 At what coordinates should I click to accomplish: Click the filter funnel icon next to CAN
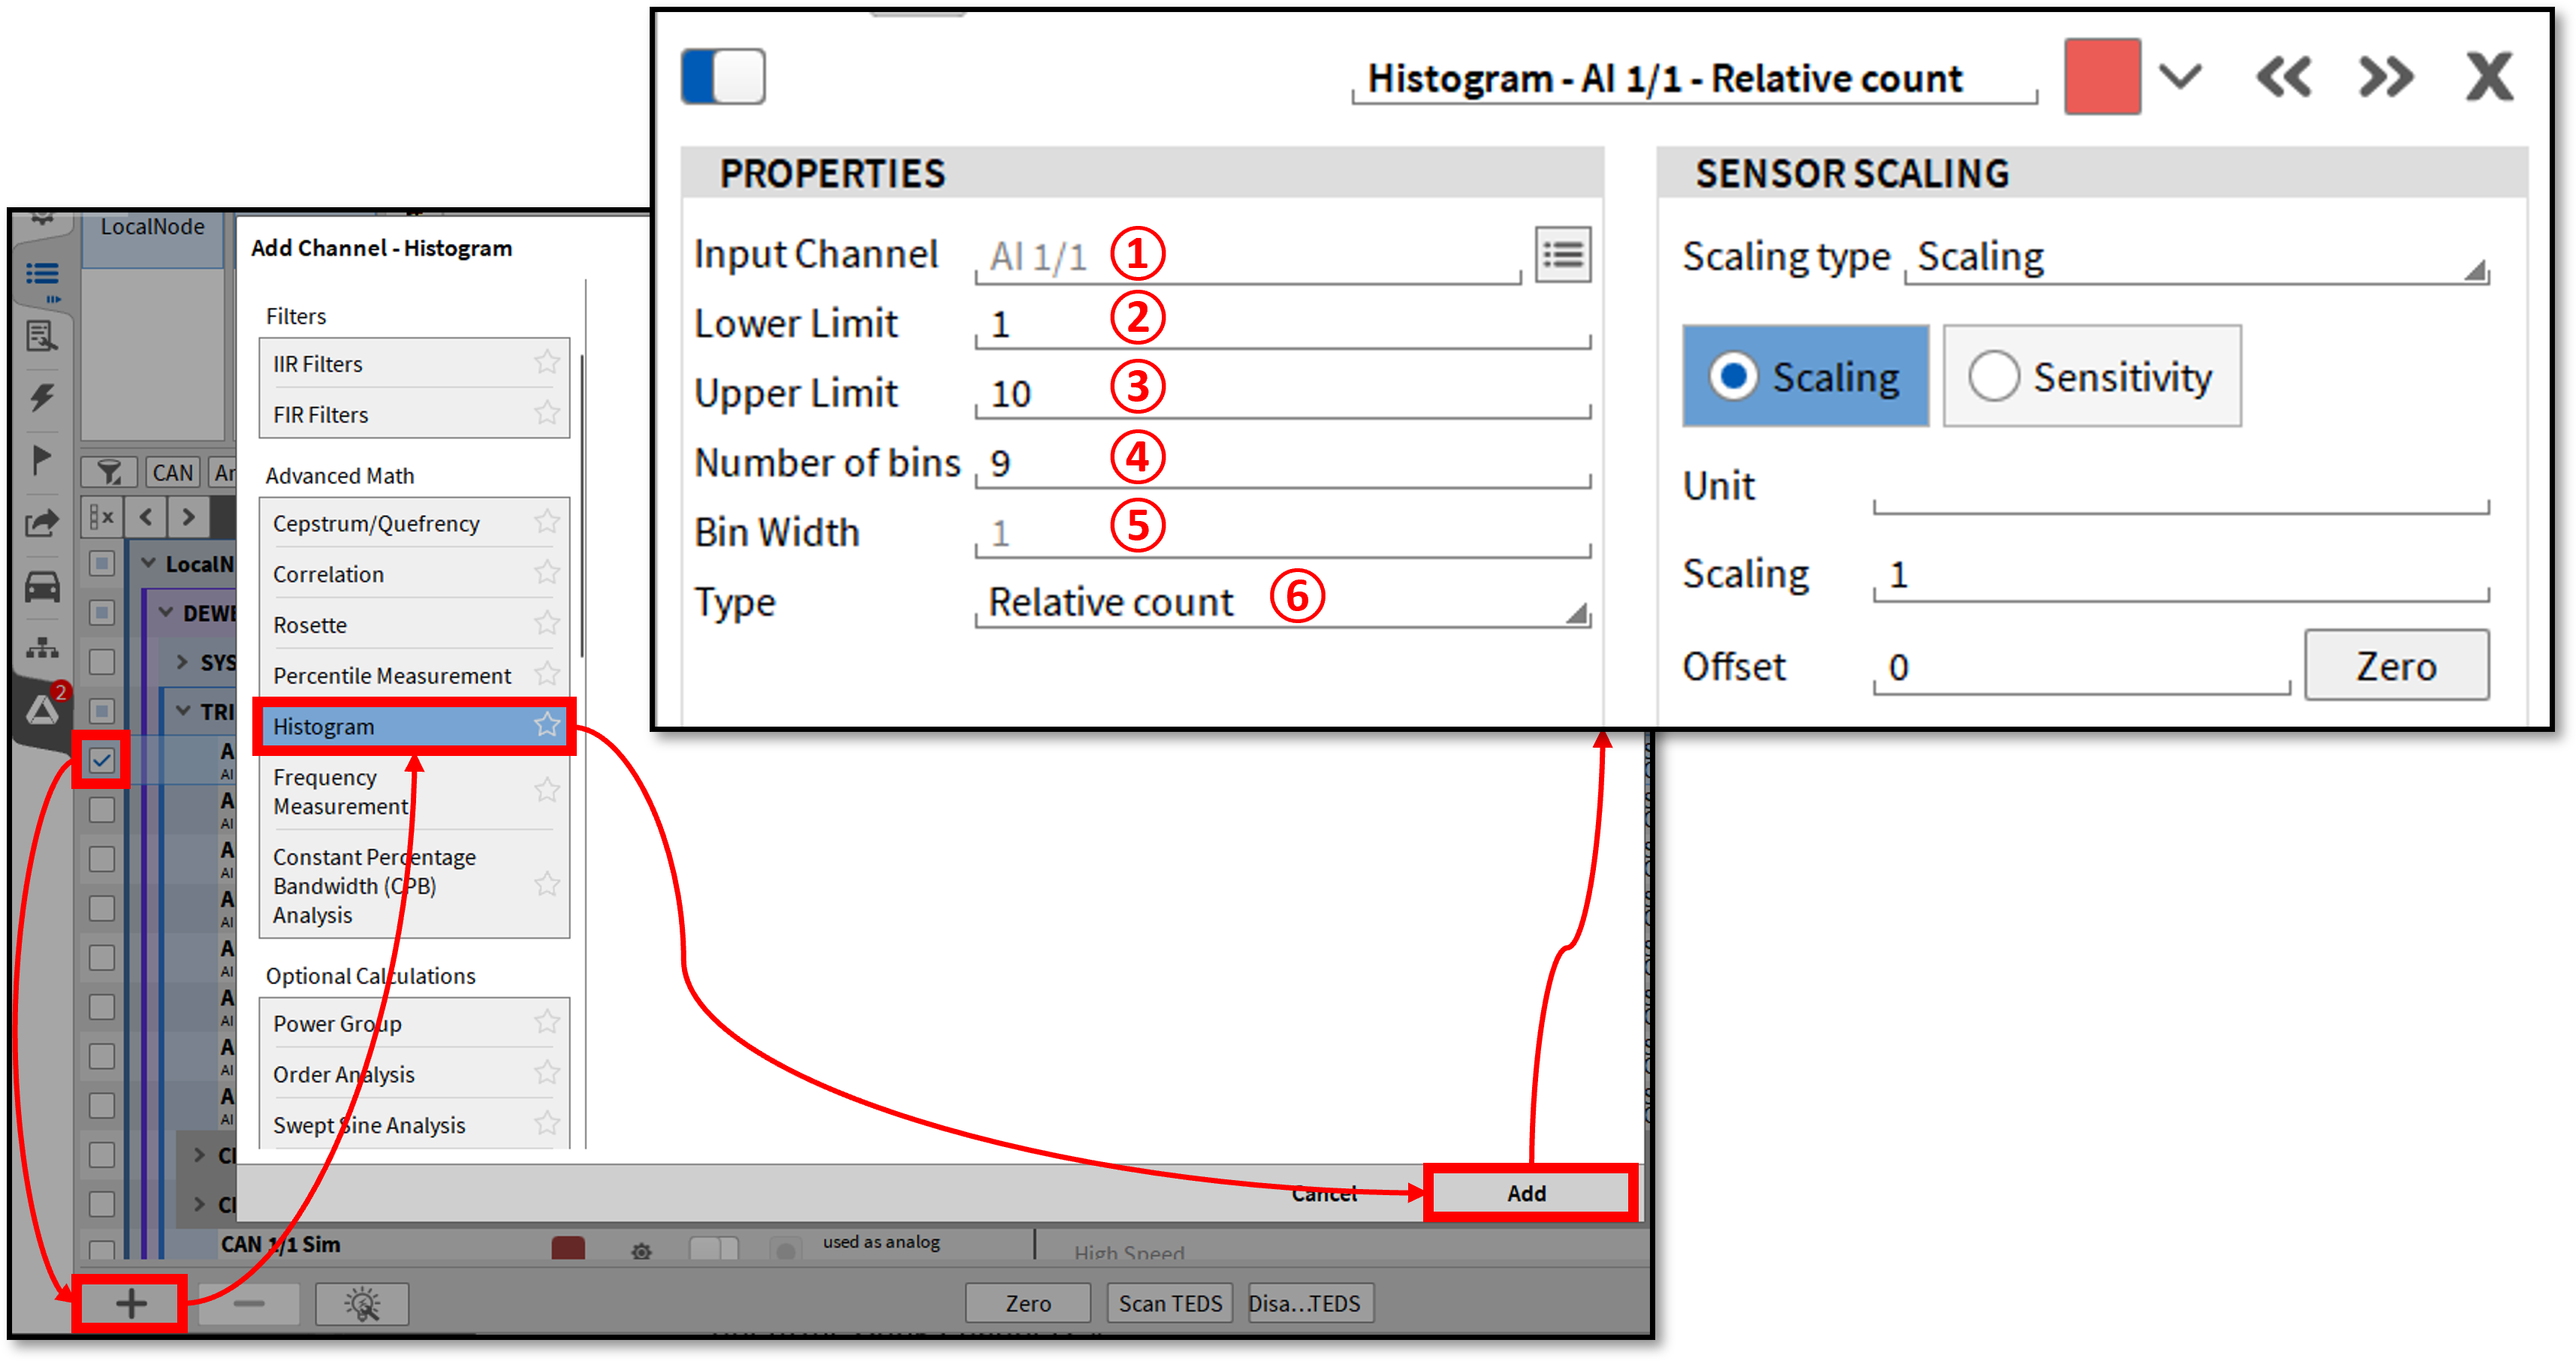(x=109, y=473)
